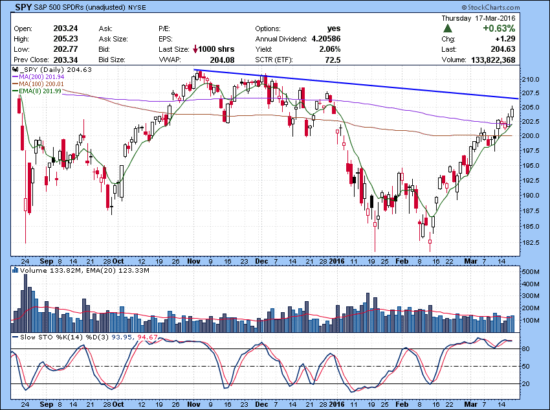
Task: Click the "MA(200) 201.94" legend text
Action: pyautogui.click(x=42, y=76)
